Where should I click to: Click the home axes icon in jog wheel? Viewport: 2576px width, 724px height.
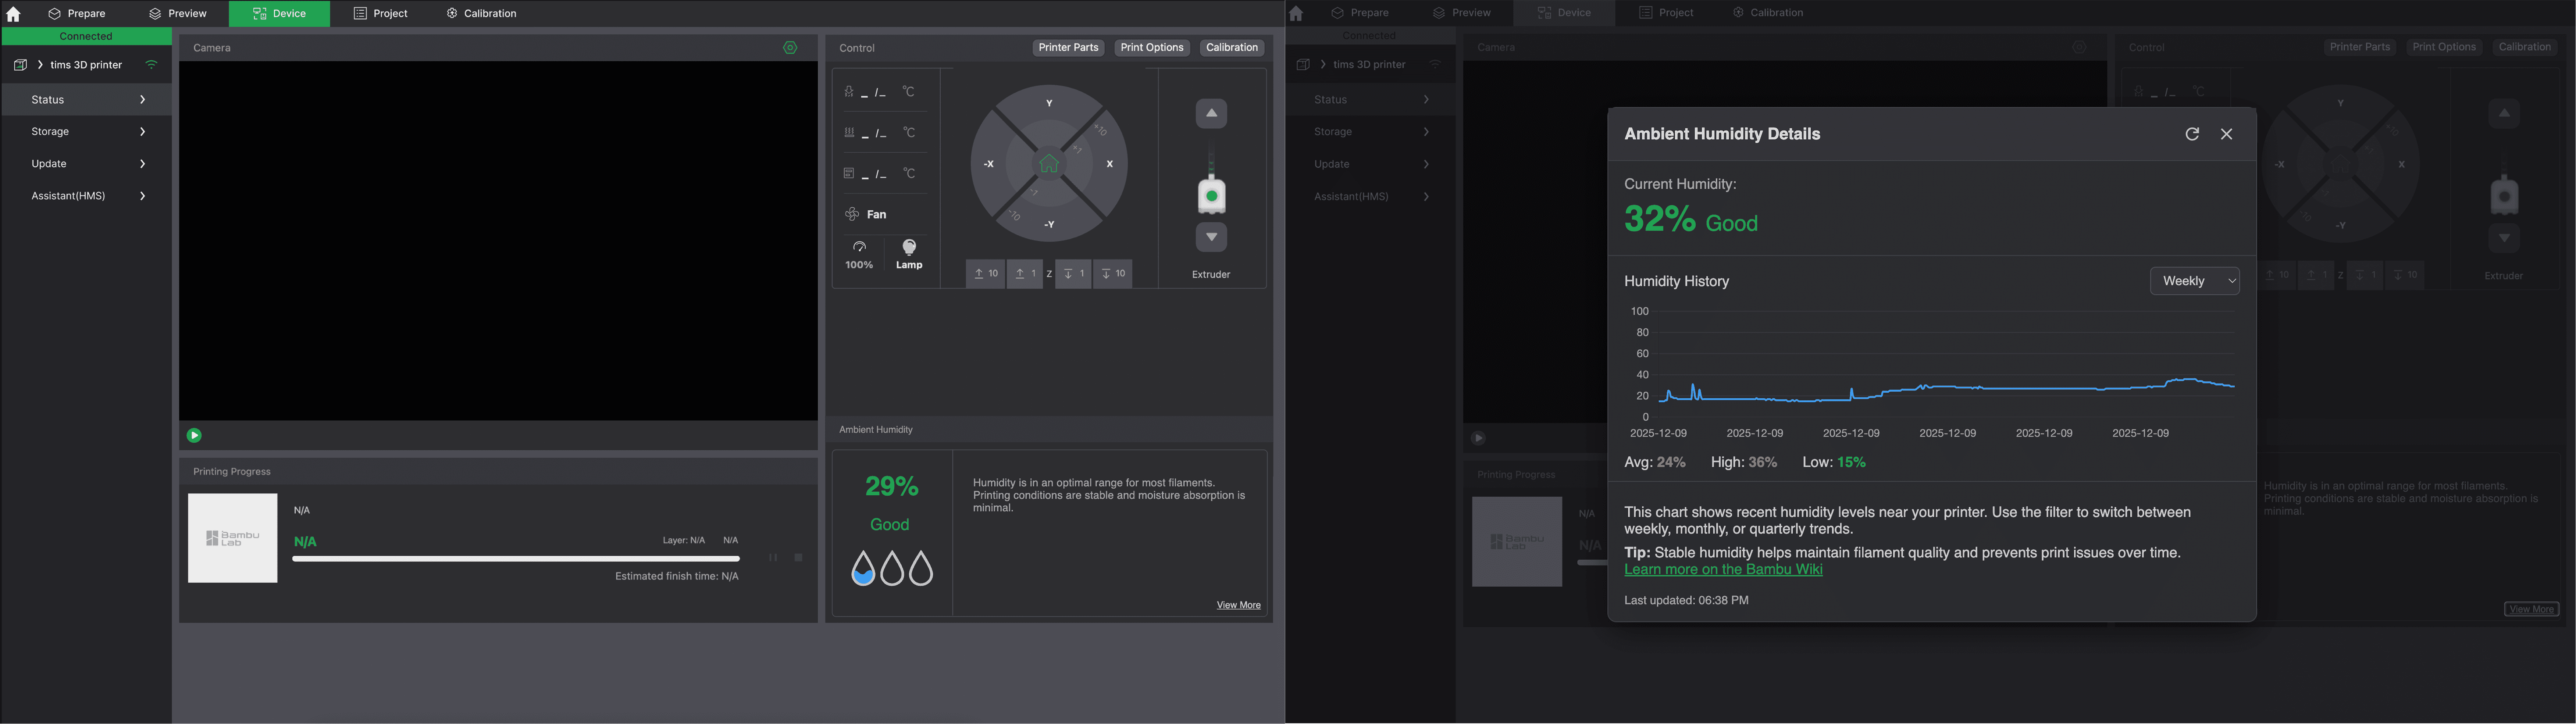1049,164
